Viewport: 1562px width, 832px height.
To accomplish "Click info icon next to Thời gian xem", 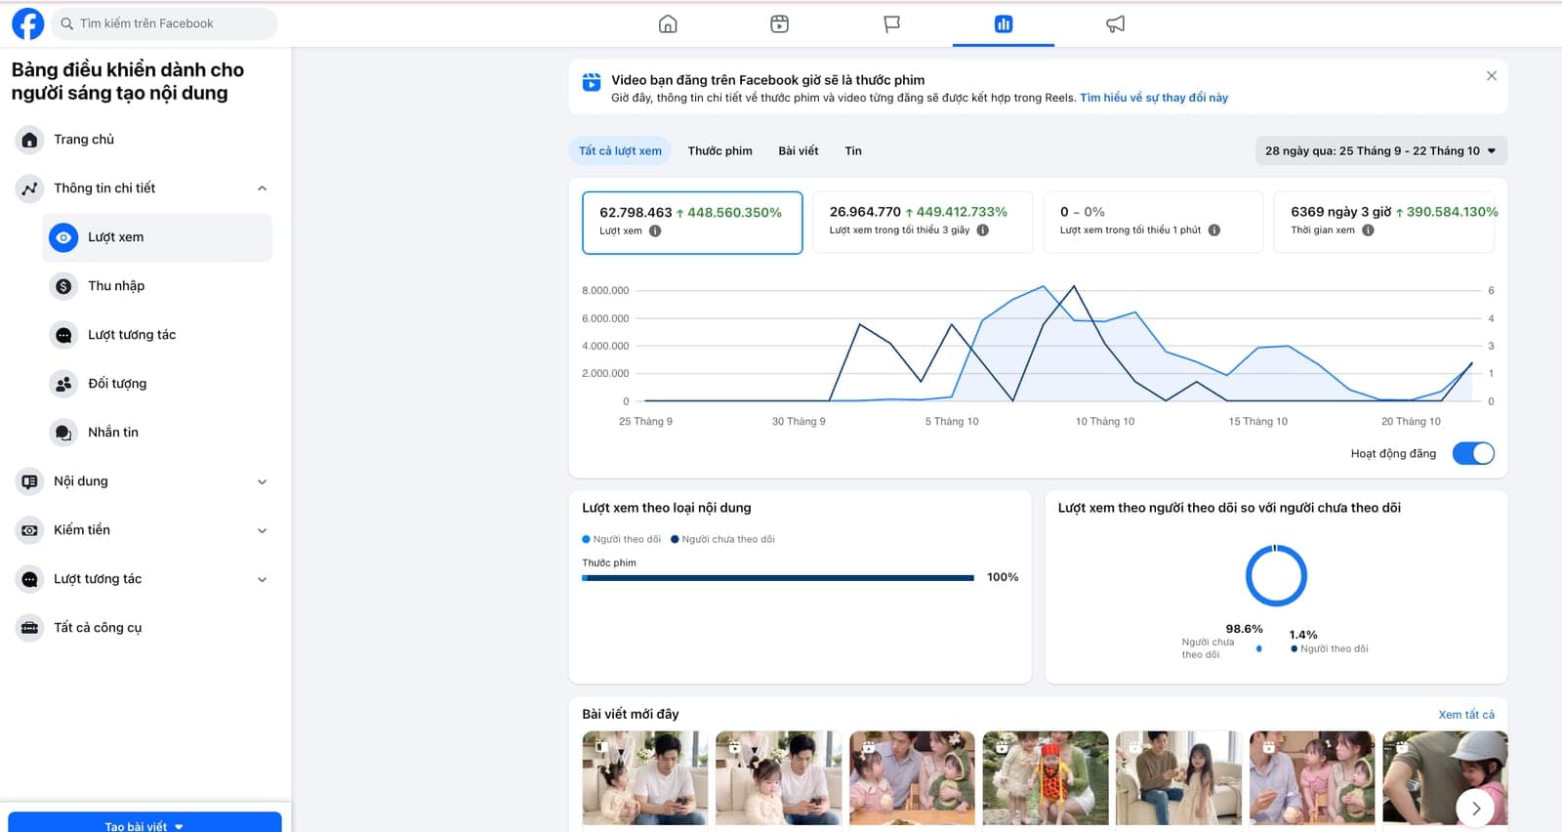I will tap(1369, 230).
